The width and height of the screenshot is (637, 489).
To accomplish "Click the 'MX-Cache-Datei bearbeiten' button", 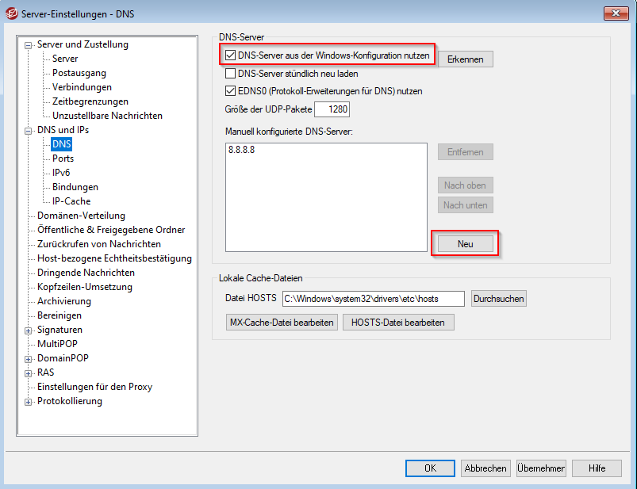I will [x=282, y=323].
